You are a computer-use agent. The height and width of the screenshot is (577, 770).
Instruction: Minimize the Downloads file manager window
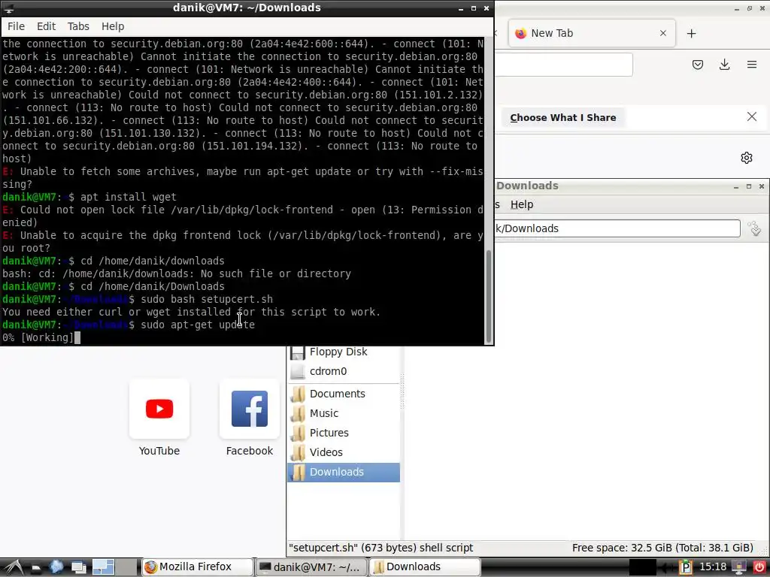point(736,186)
